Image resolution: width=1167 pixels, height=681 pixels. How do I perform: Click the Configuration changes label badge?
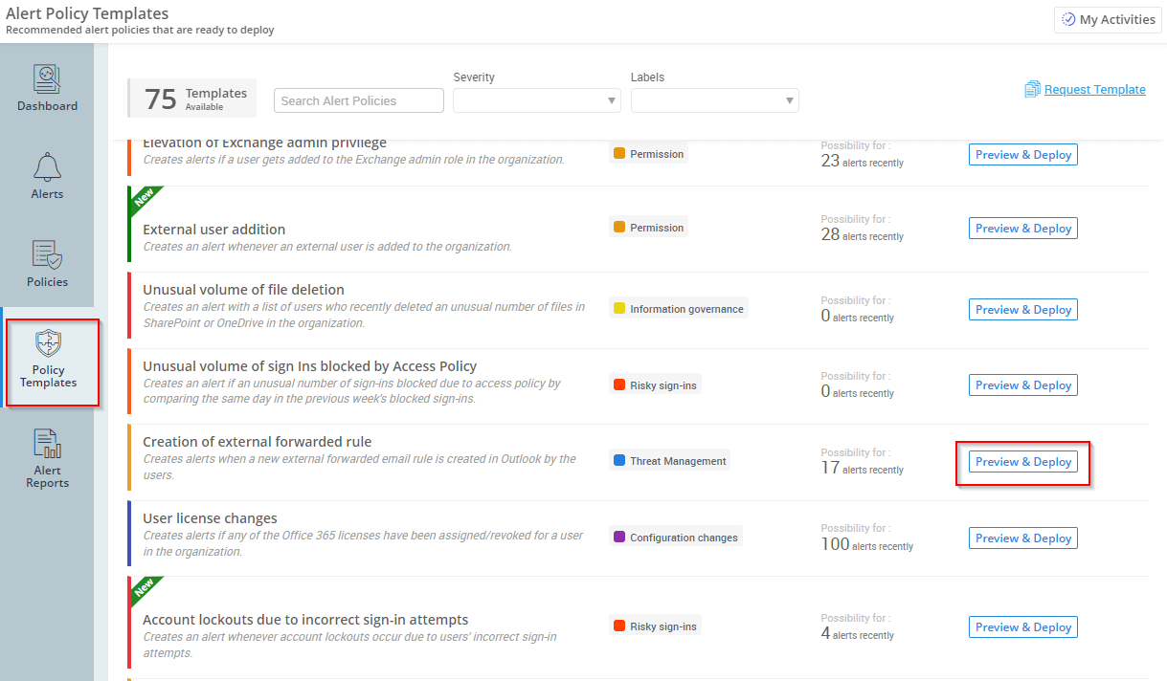[675, 537]
